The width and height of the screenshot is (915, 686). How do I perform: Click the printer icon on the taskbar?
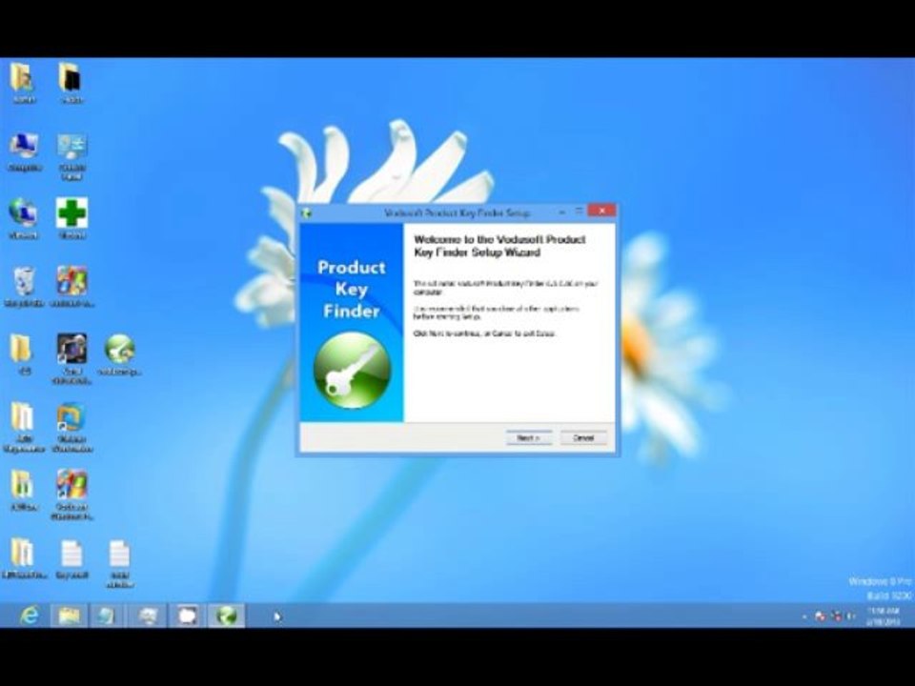[x=148, y=615]
